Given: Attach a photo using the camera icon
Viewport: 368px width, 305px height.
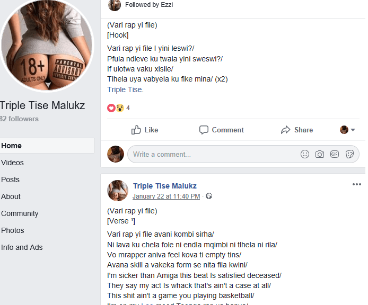Looking at the screenshot, I should point(320,154).
